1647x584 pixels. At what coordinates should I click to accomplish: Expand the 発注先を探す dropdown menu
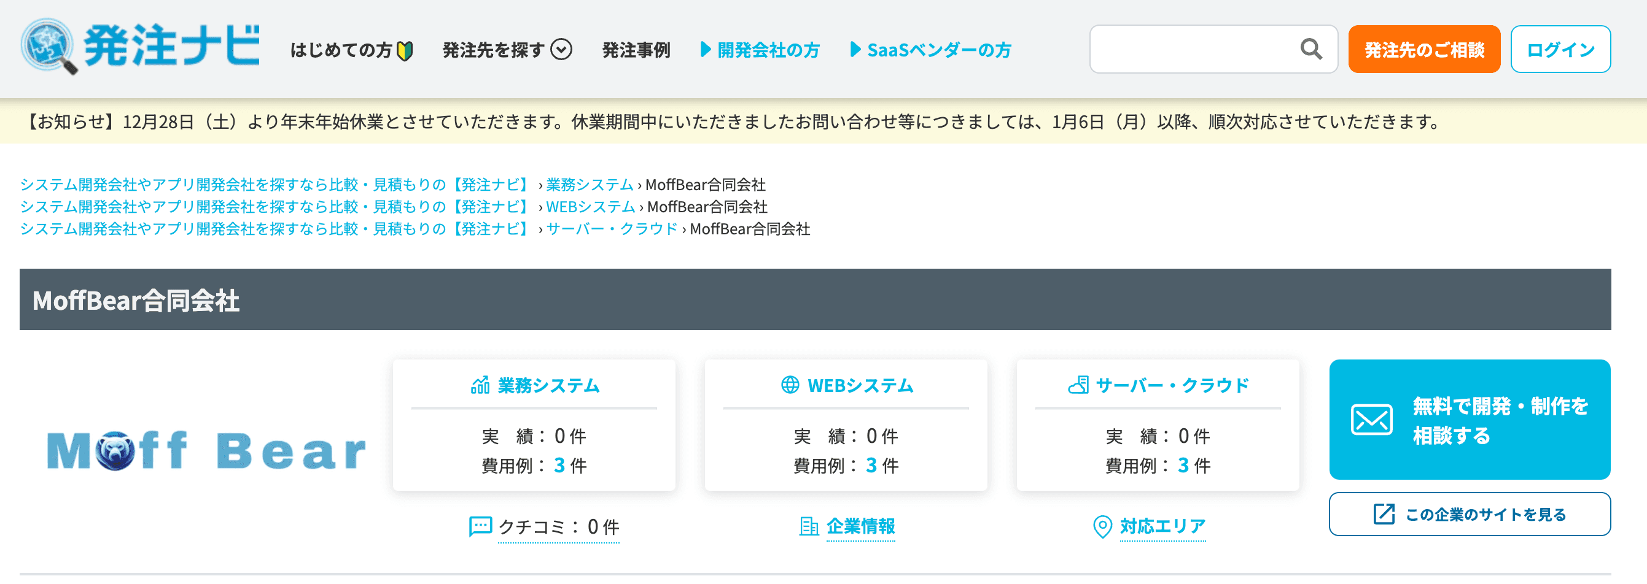point(507,50)
